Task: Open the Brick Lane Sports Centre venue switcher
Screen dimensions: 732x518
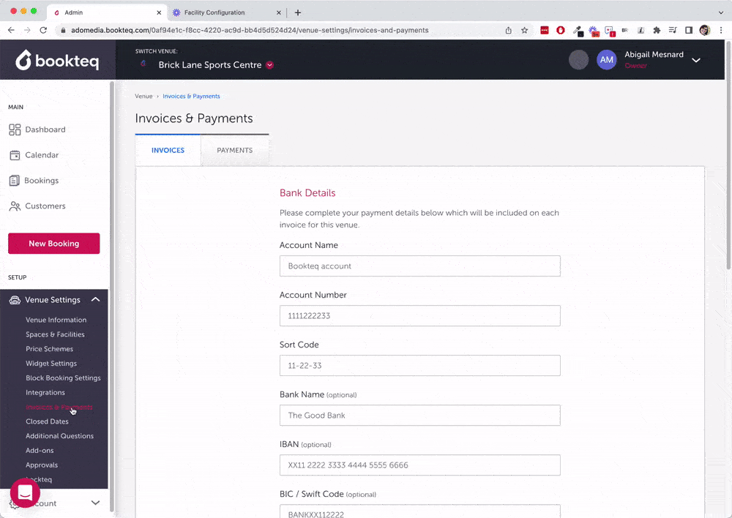Action: (x=209, y=65)
